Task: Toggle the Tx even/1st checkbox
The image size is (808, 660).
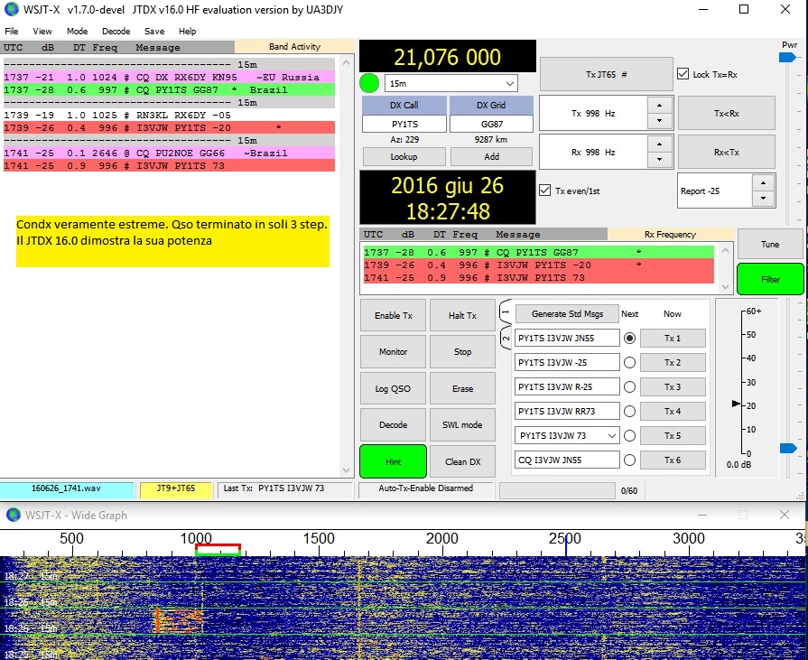Action: 544,191
